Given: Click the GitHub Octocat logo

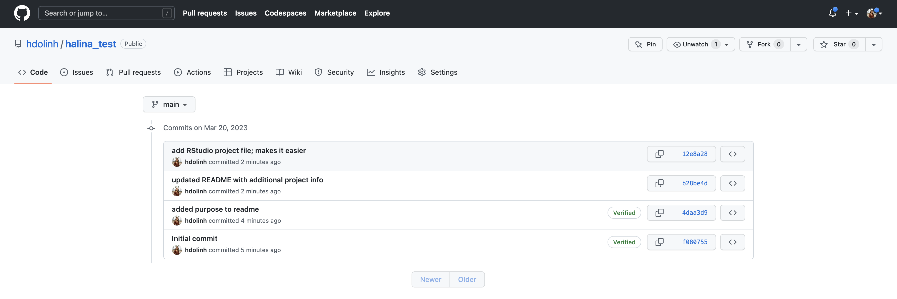Looking at the screenshot, I should (22, 13).
